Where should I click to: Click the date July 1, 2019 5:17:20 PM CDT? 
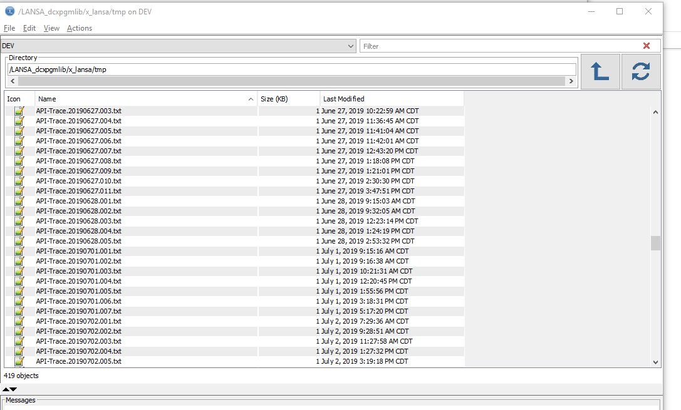pyautogui.click(x=365, y=311)
